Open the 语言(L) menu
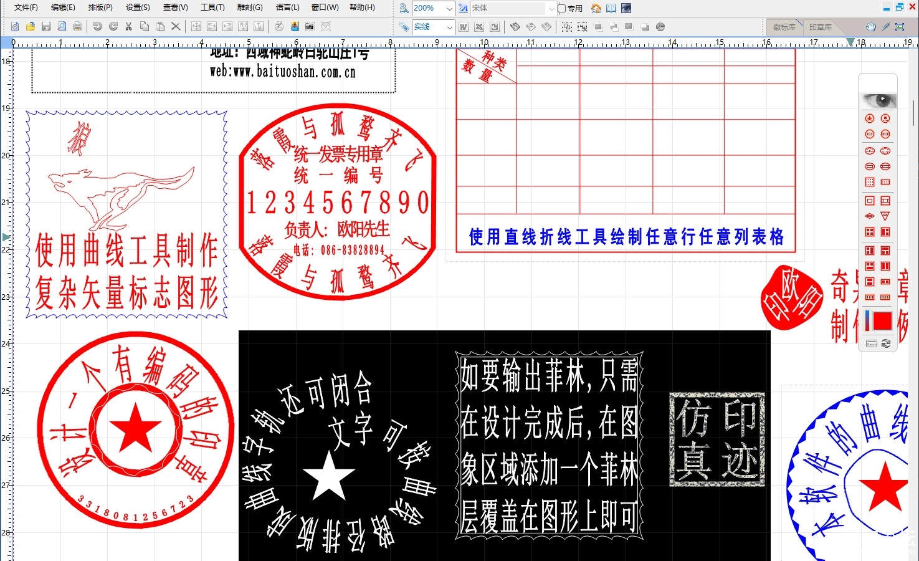 287,7
